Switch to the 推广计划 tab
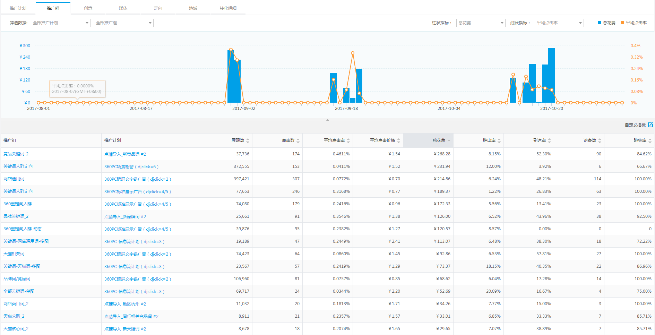 18,8
